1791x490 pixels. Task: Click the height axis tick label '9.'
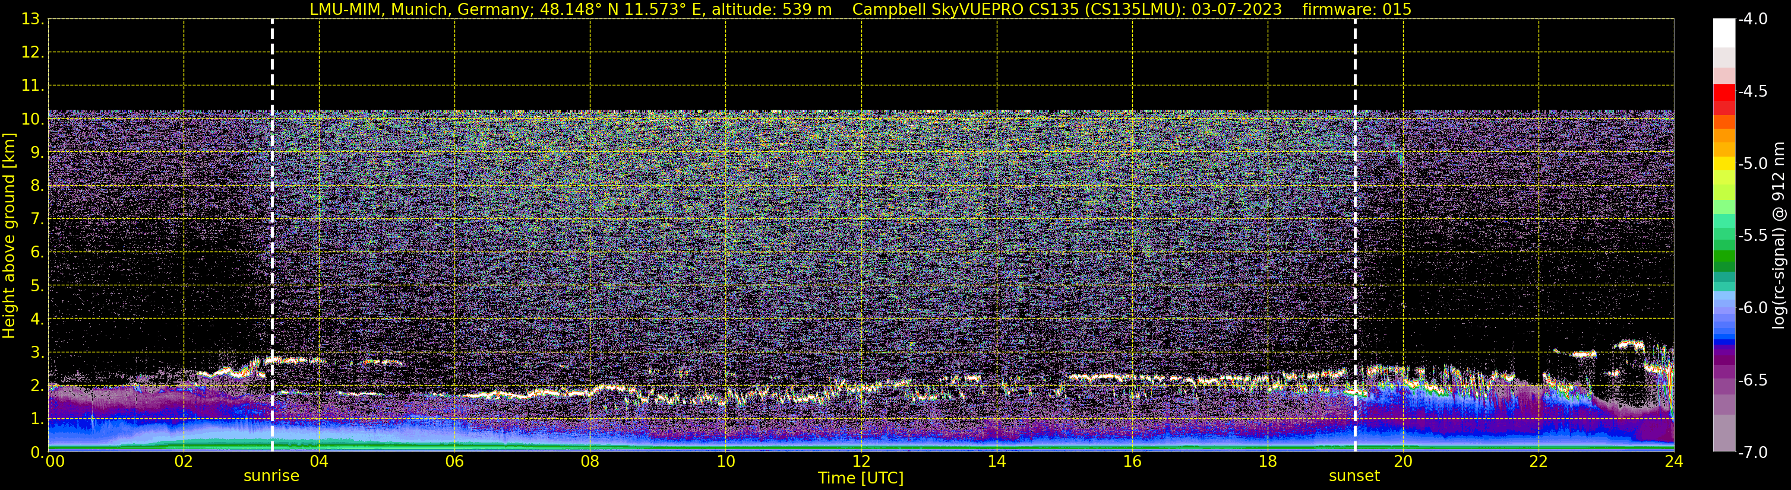click(x=37, y=152)
